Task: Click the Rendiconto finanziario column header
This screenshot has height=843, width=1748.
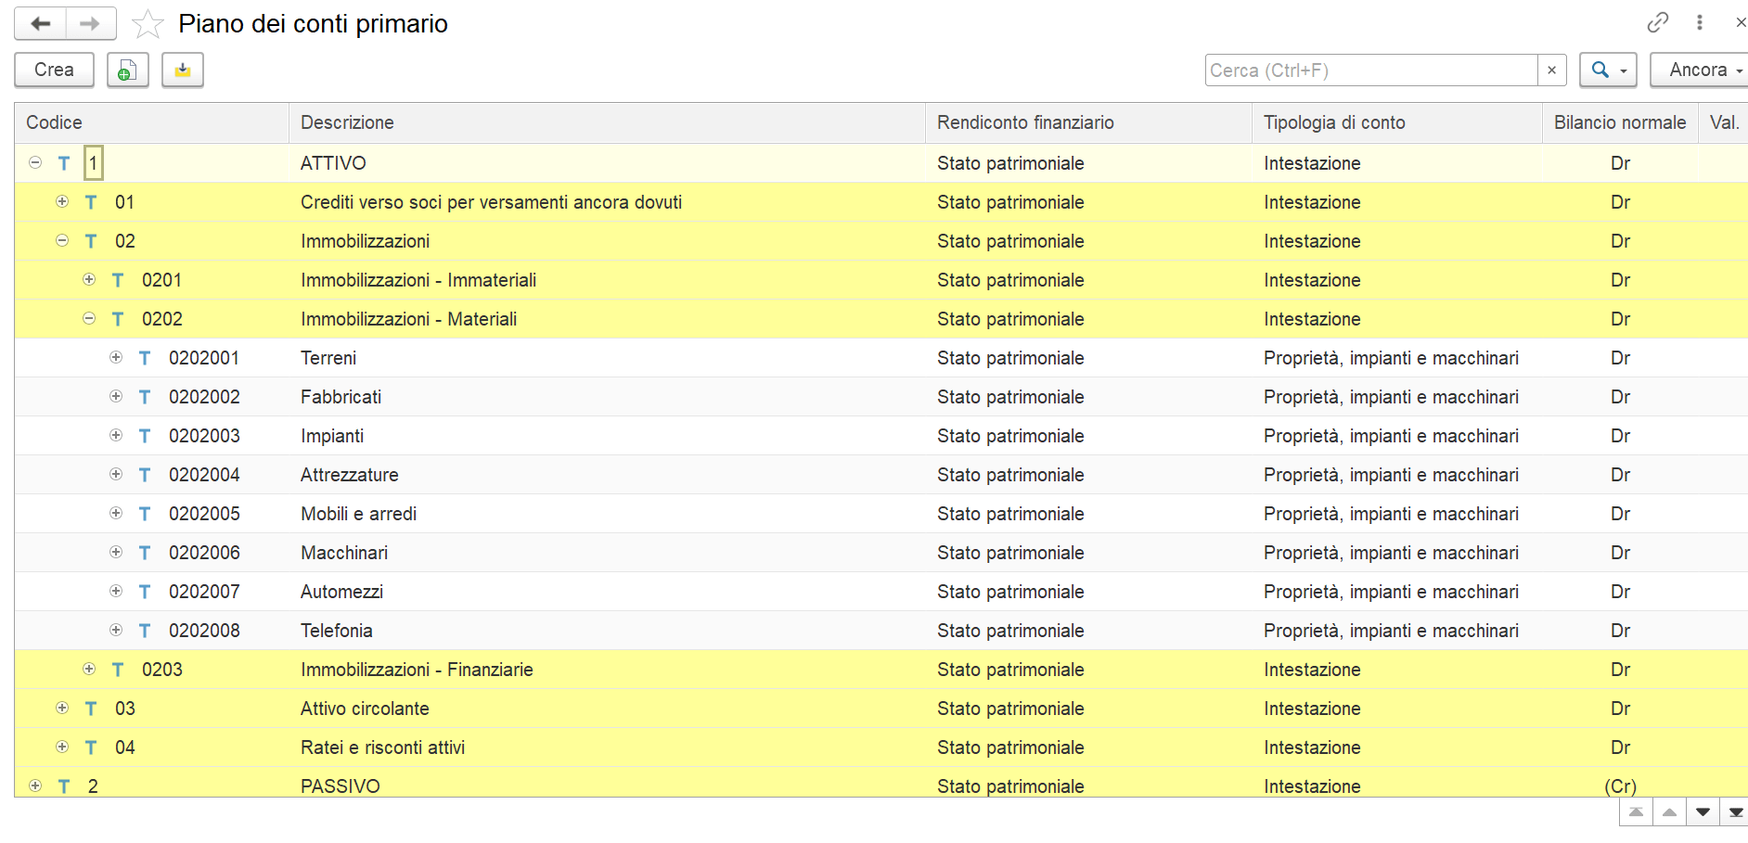Action: [1089, 122]
